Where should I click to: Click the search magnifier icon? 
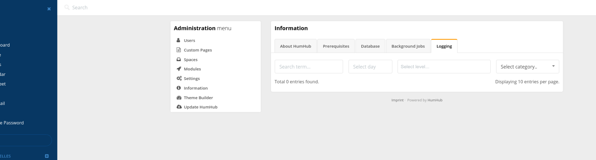pos(67,7)
